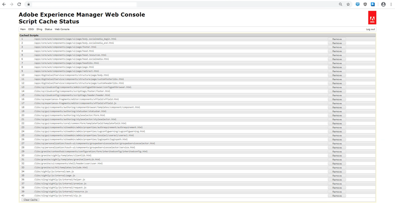The height and width of the screenshot is (203, 395).
Task: Click the zoom magnifier icon in address bar
Action: 340,4
